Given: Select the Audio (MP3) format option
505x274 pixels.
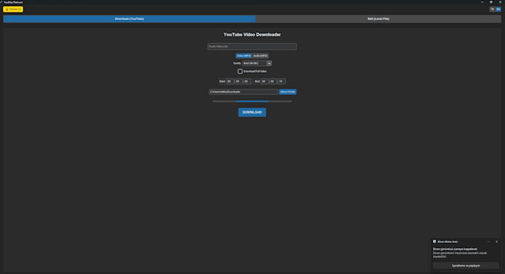Looking at the screenshot, I should point(260,56).
